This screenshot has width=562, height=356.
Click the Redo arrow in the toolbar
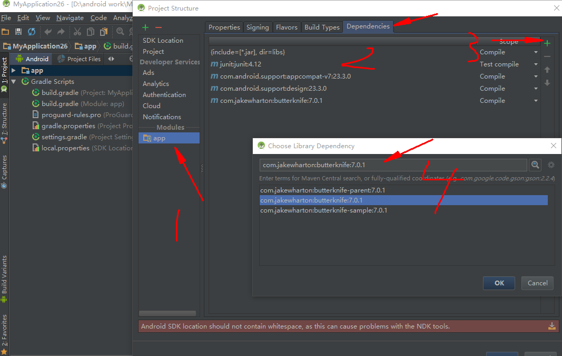61,32
